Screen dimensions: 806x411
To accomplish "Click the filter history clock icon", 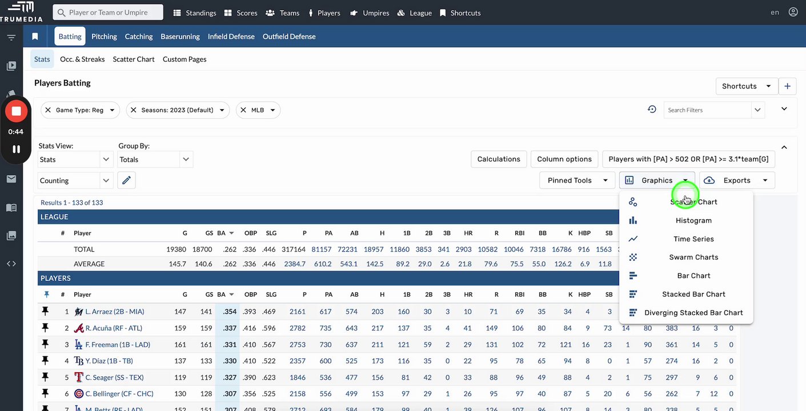I will point(652,109).
